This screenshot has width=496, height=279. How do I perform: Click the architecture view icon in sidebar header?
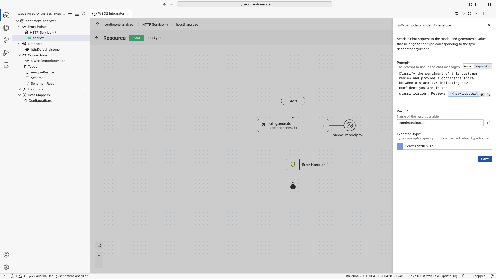click(77, 14)
